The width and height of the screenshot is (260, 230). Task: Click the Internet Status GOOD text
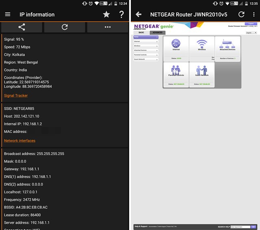point(176,58)
